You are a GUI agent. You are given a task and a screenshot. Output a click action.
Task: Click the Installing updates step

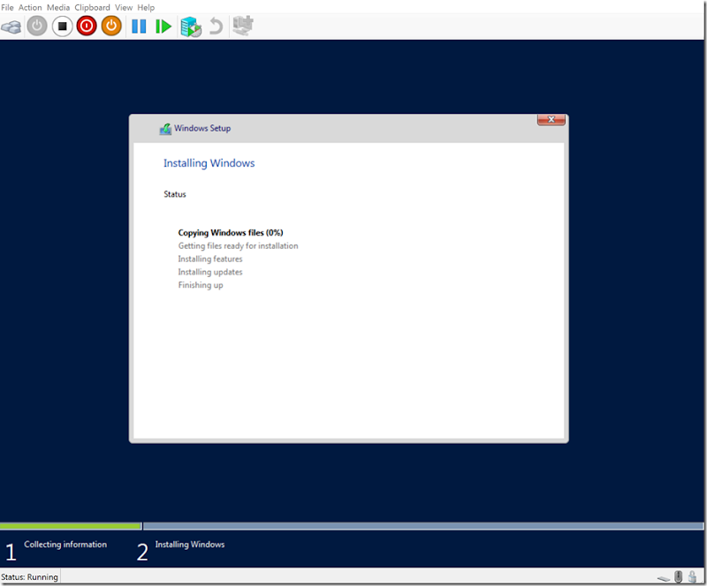210,272
